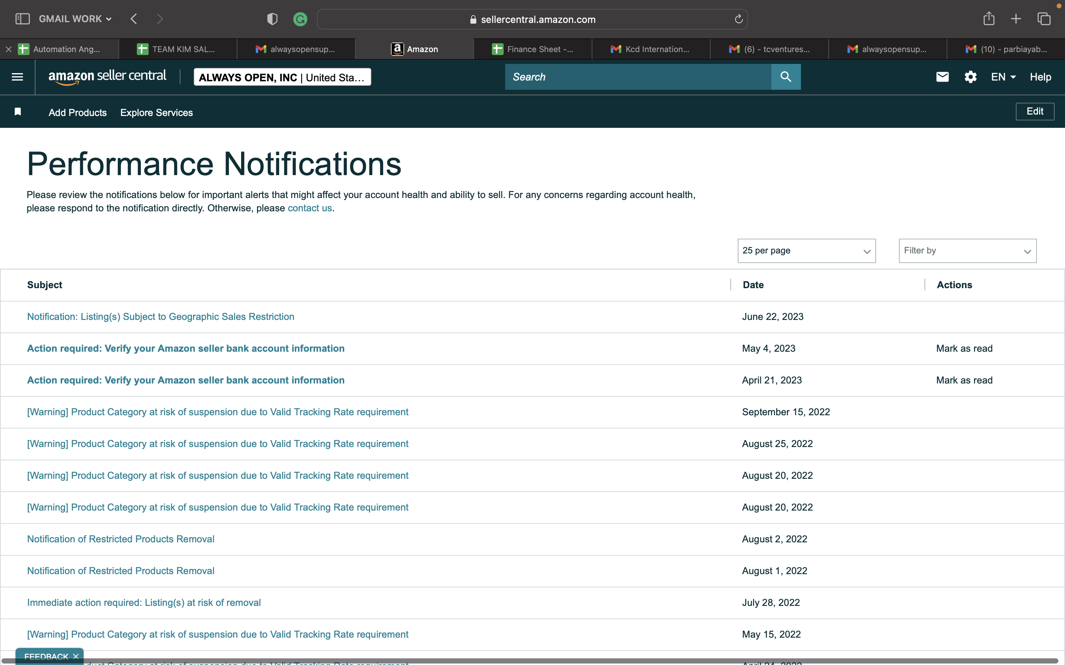1065x665 pixels.
Task: Open the August 25, 2022 tracking rate warning
Action: 218,444
